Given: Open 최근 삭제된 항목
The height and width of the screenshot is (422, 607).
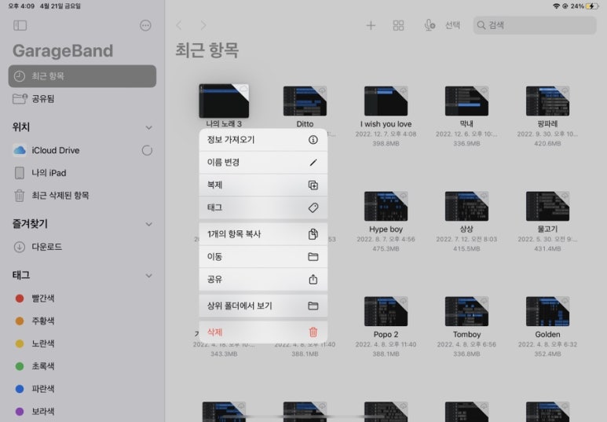Looking at the screenshot, I should click(x=82, y=196).
